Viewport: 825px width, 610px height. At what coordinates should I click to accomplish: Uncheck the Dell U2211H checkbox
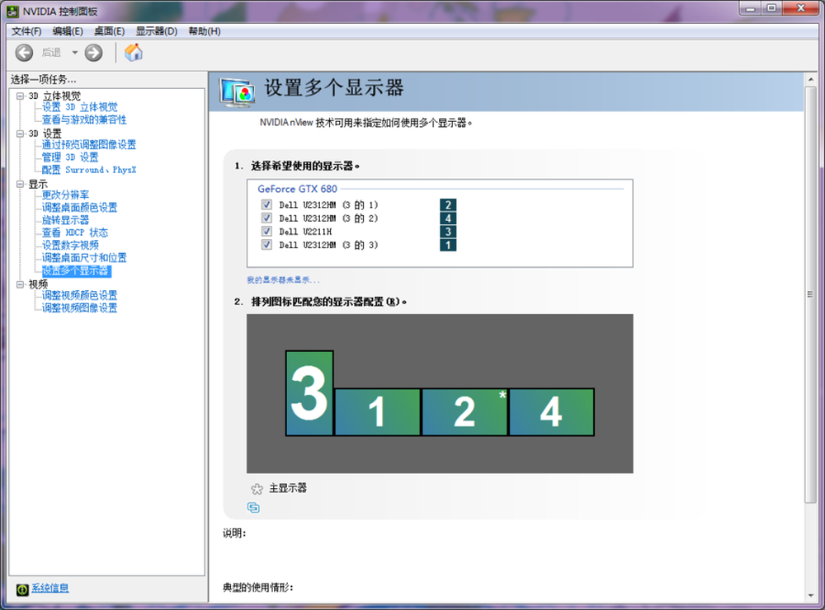point(266,232)
